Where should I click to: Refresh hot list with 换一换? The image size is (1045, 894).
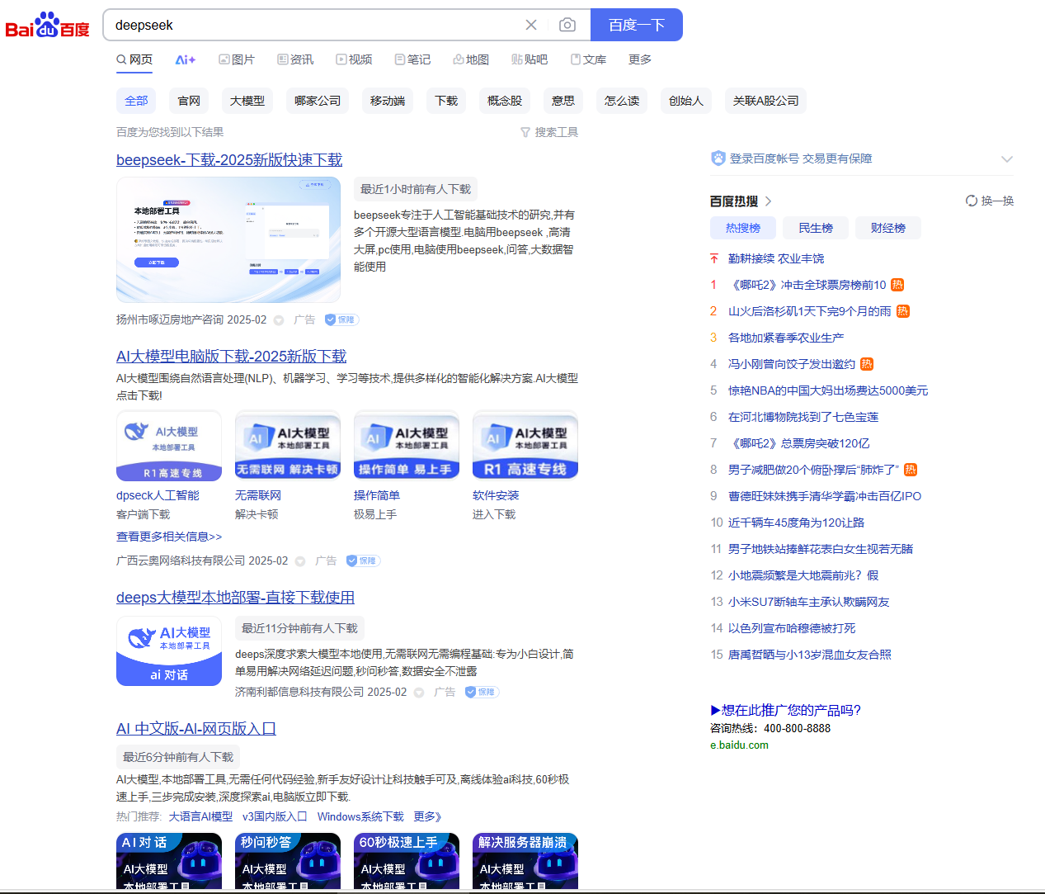990,201
